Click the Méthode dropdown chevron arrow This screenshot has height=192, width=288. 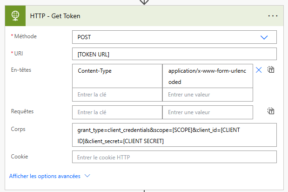tap(264, 37)
